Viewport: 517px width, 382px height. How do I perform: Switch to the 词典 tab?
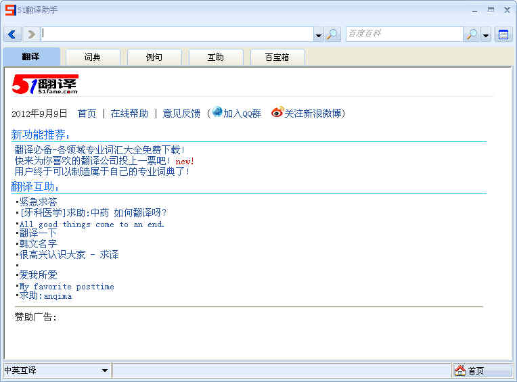point(92,57)
